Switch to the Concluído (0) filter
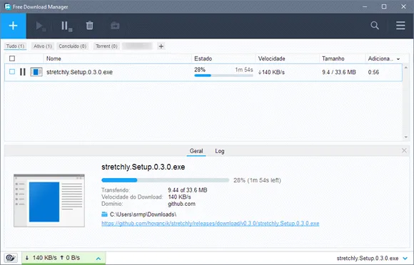Viewport: 414px width, 265px height. pos(73,46)
